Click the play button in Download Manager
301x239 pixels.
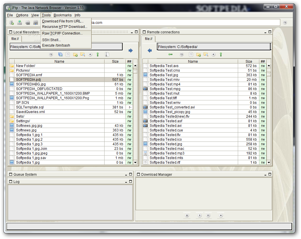[200, 215]
